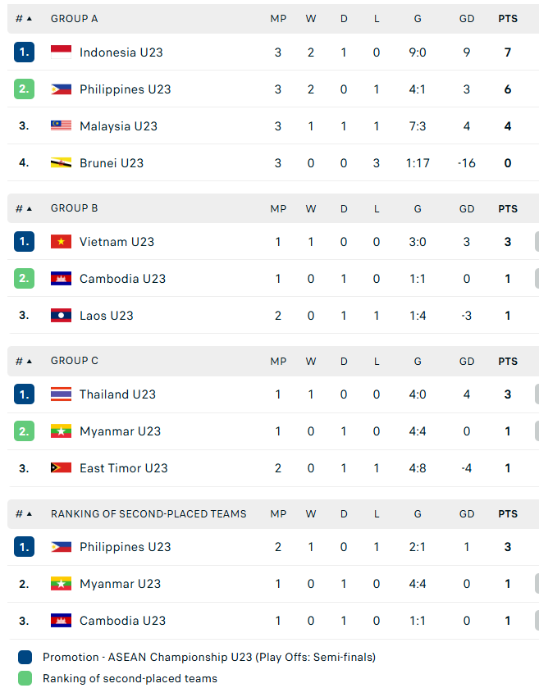The width and height of the screenshot is (539, 688).
Task: Sort second-placed teams ranking by rank arrow
Action: (30, 514)
